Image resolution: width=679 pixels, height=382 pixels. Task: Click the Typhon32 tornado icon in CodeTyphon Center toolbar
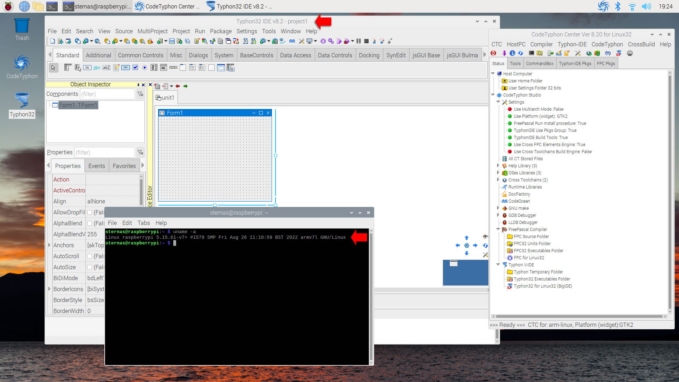pyautogui.click(x=619, y=53)
